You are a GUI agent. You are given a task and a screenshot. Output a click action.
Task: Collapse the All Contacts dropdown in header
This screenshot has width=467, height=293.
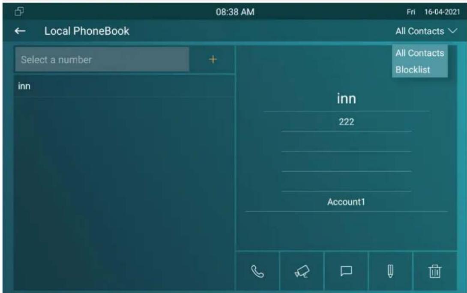(x=426, y=31)
